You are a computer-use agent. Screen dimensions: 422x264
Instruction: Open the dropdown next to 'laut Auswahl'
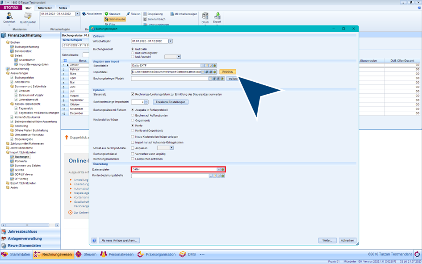179,57
